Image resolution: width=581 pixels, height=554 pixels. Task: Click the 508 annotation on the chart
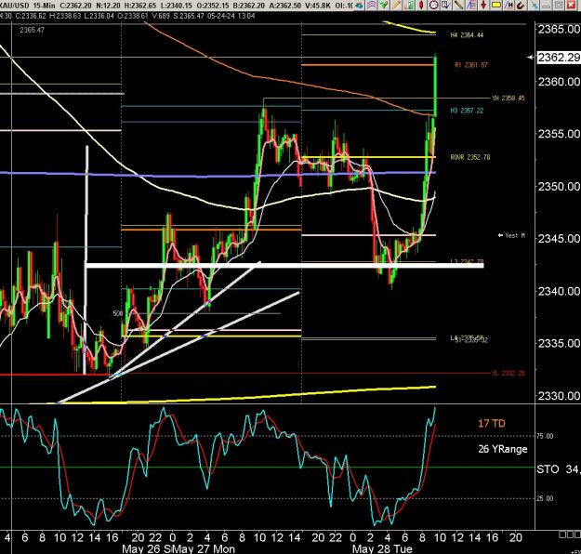click(x=118, y=313)
